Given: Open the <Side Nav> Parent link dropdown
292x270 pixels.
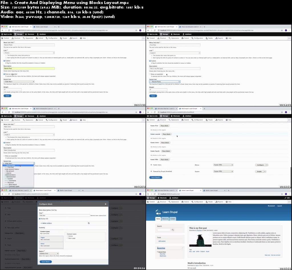Looking at the screenshot, I should tap(19, 82).
